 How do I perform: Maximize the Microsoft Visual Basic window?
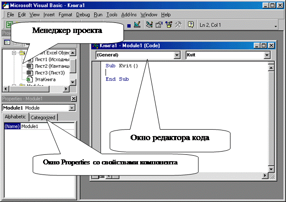[273, 5]
